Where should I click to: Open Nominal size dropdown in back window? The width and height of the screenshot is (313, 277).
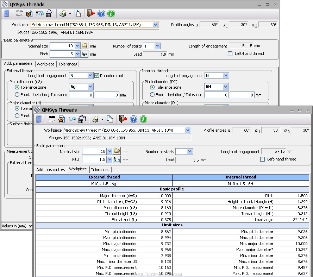[x=77, y=46]
